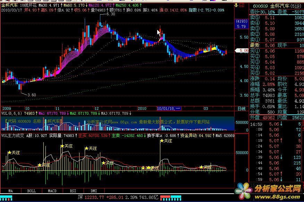Select the RSI indicator tab
304x202 pixels.
73,191
